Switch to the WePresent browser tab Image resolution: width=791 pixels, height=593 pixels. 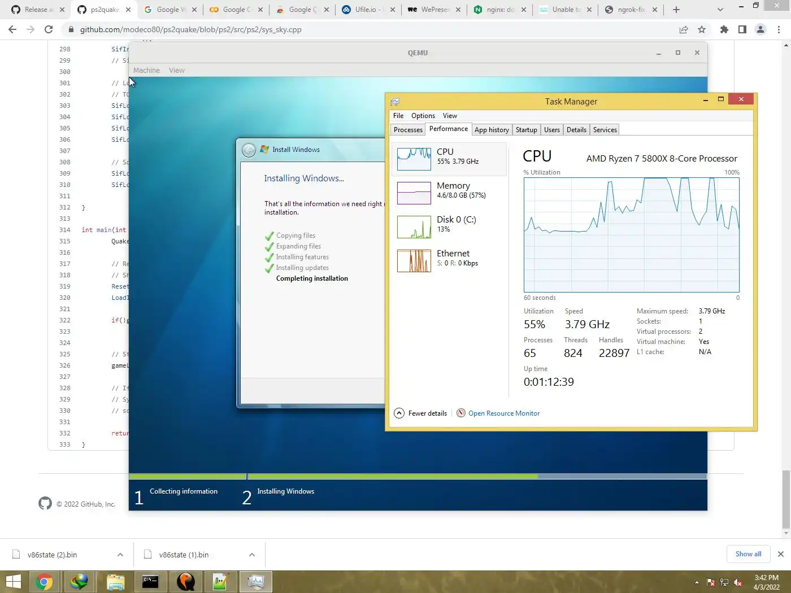[x=433, y=10]
